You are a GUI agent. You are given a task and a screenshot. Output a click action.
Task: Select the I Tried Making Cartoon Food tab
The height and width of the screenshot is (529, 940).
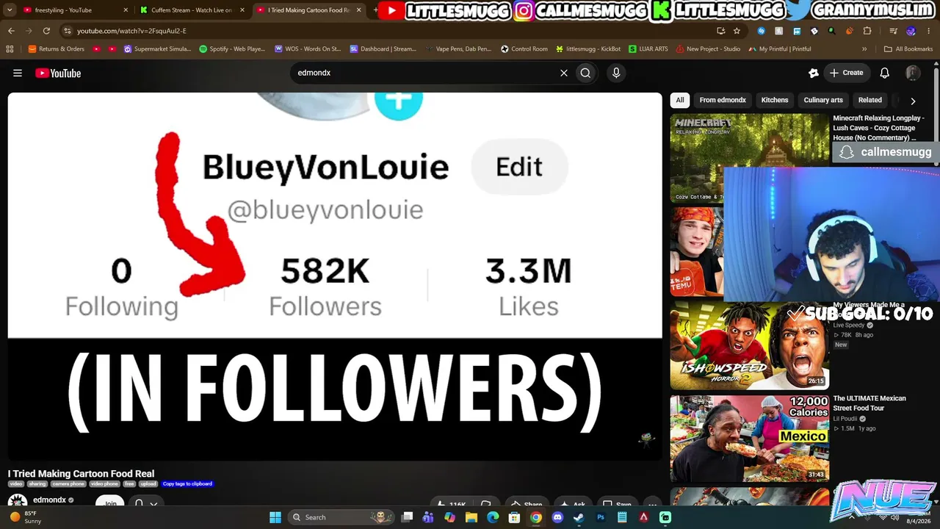308,10
